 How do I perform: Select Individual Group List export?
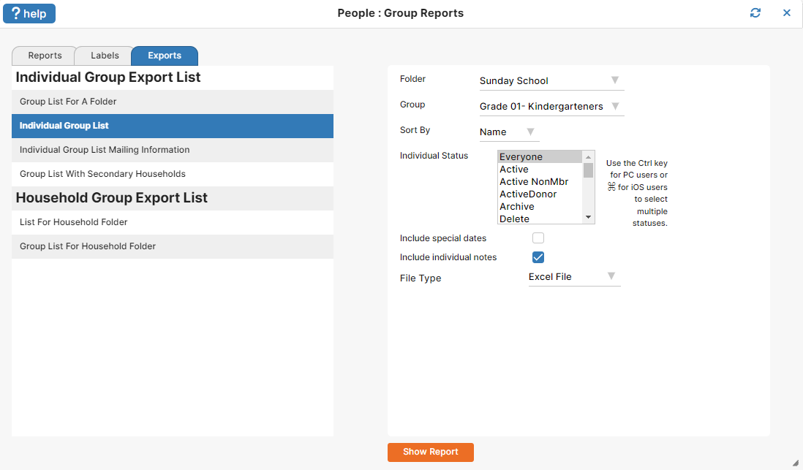[x=173, y=126]
